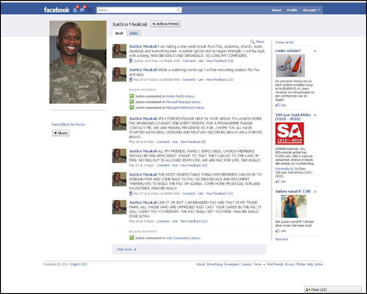The width and height of the screenshot is (367, 294).
Task: Click More Ads link
Action: tap(282, 239)
